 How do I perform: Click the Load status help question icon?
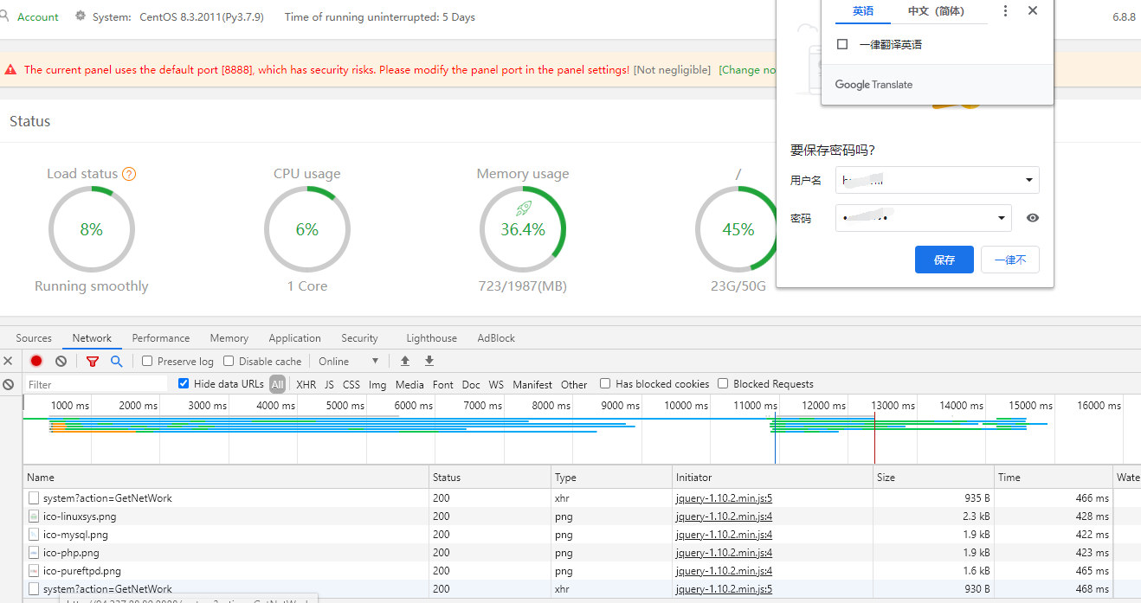point(129,174)
